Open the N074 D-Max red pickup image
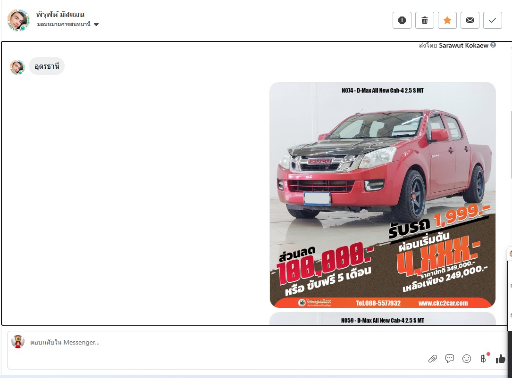Screen dimensions: 512x378 [382, 195]
